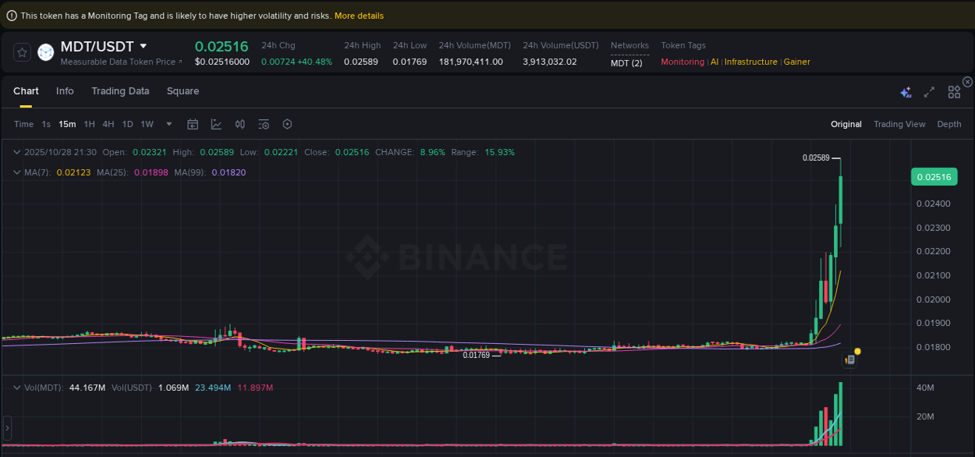The image size is (975, 457).
Task: Open the Square tab
Action: coord(183,91)
